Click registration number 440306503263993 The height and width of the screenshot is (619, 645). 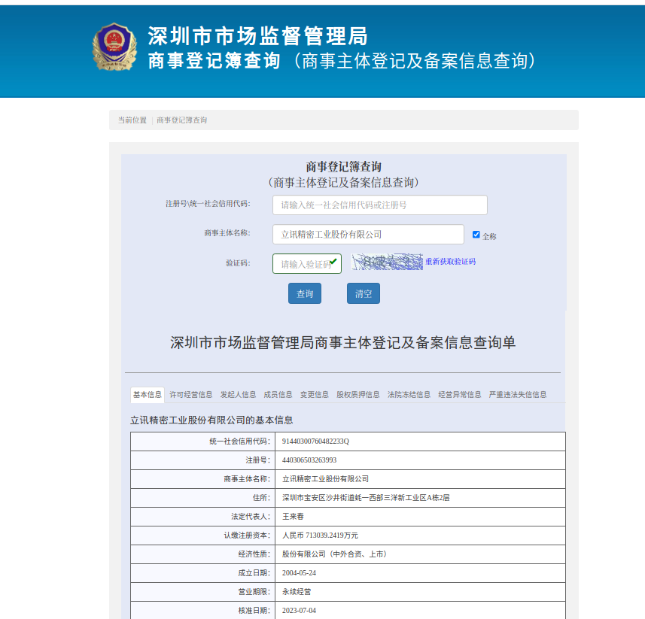click(309, 460)
